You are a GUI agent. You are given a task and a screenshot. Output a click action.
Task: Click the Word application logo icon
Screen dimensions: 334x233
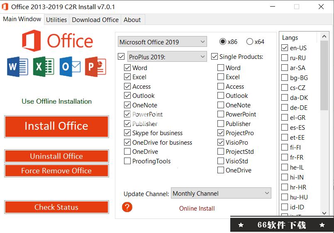(x=17, y=67)
